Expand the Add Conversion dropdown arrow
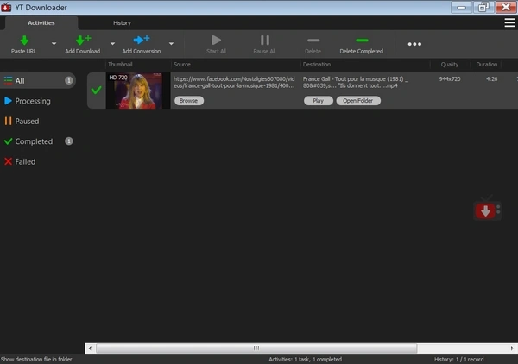The image size is (518, 364). coord(171,43)
